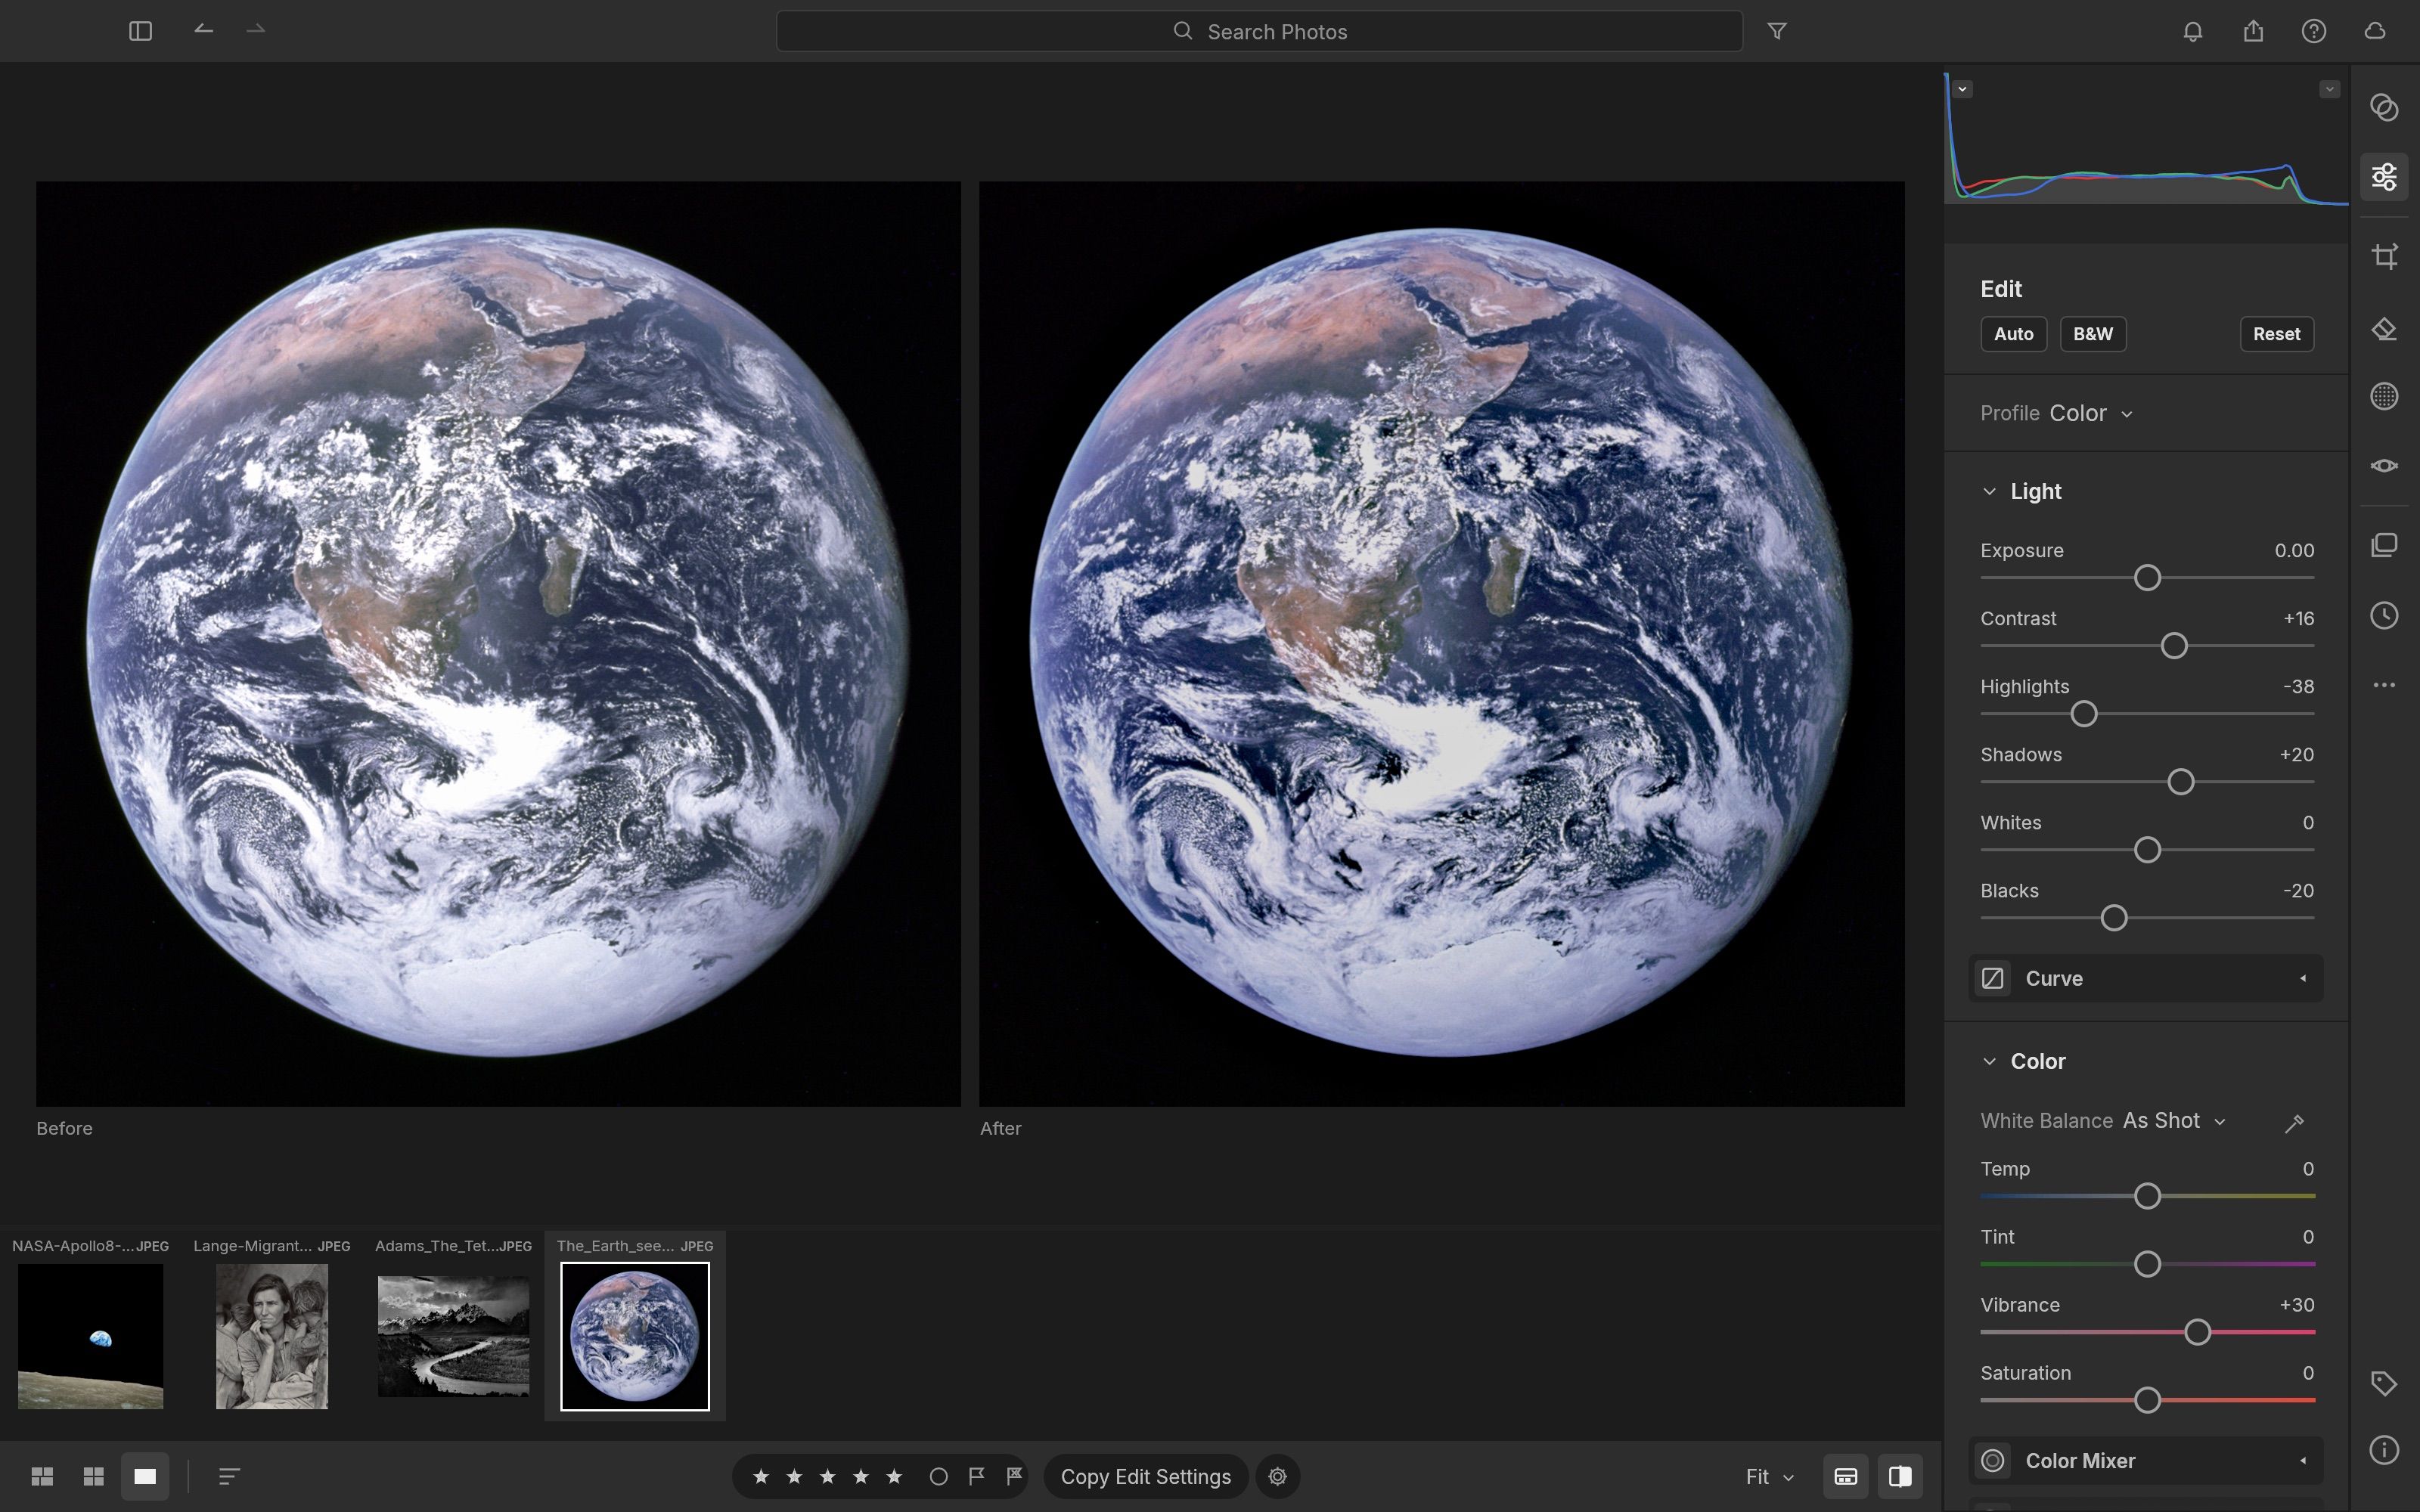2420x1512 pixels.
Task: Select the Crop tool
Action: [x=2384, y=256]
